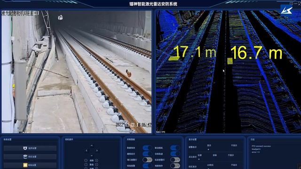The height and width of the screenshot is (169, 301).
Task: Click the 2022-11-22 video timestamp overlay
Action: (134, 125)
